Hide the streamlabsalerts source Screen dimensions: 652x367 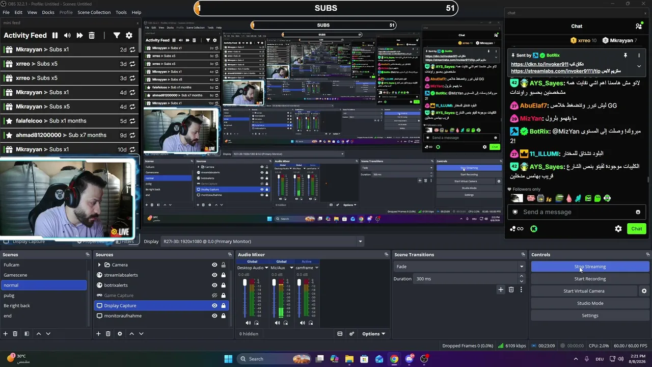pos(214,275)
